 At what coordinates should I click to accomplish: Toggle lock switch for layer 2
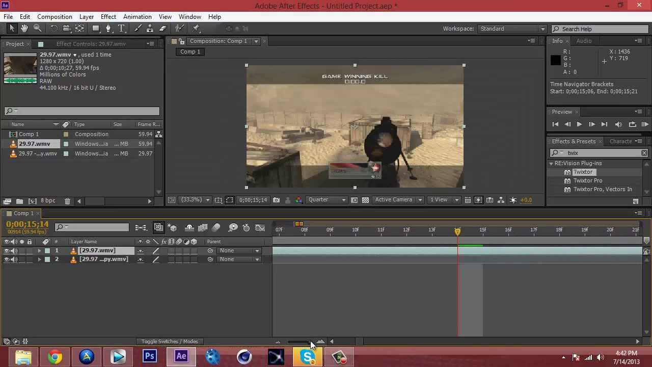point(29,259)
